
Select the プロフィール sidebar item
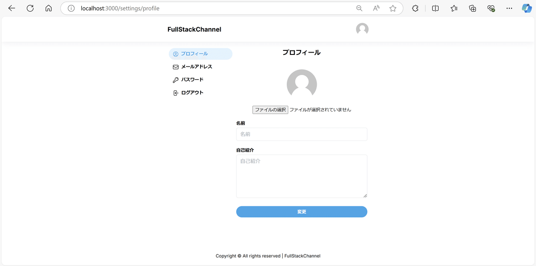(201, 54)
